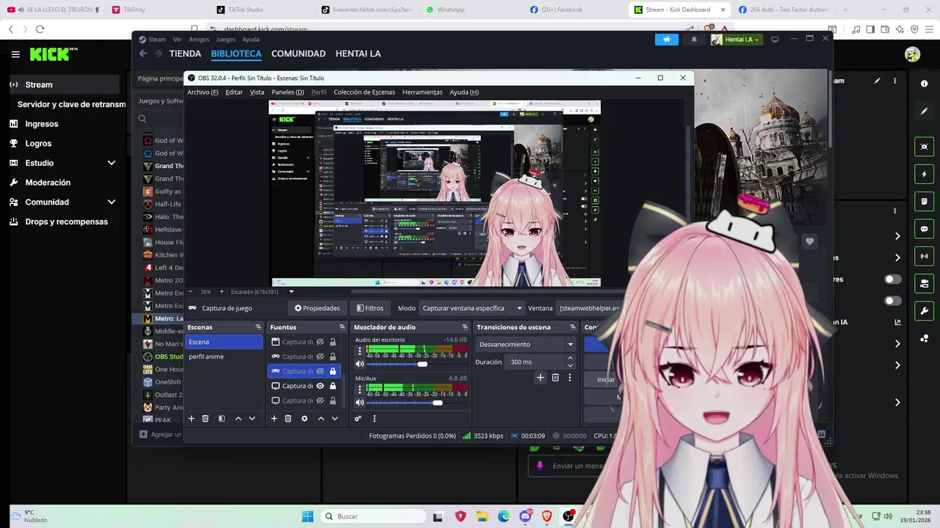Screen dimensions: 940x528
Task: Click Windows Start button
Action: pos(308,516)
